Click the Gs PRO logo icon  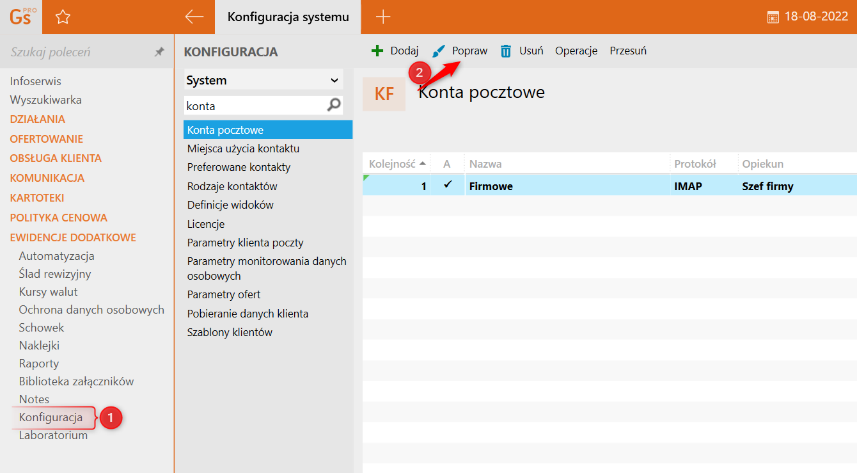click(20, 17)
